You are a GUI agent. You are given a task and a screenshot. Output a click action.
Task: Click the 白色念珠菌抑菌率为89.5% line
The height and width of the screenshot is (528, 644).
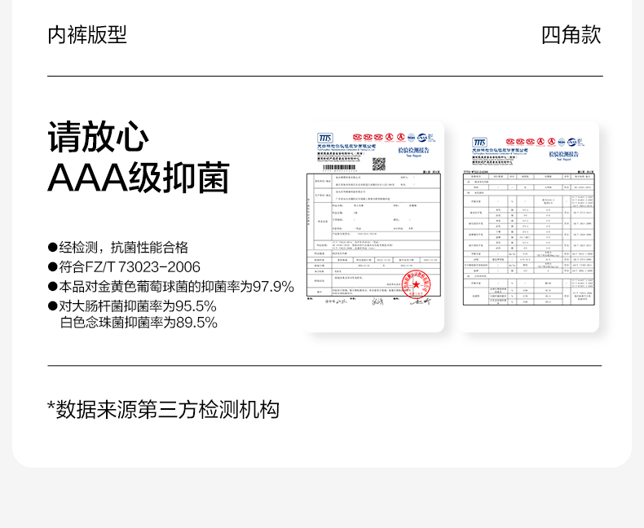point(139,323)
